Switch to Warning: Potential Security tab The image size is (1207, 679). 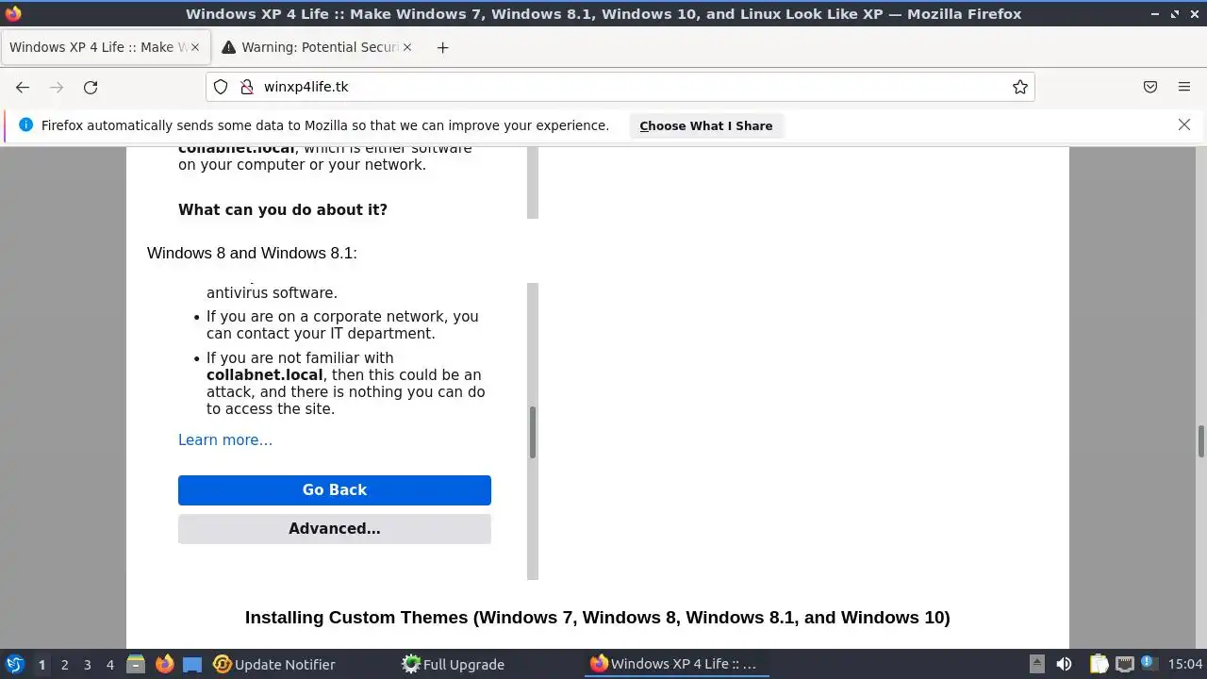pyautogui.click(x=317, y=47)
